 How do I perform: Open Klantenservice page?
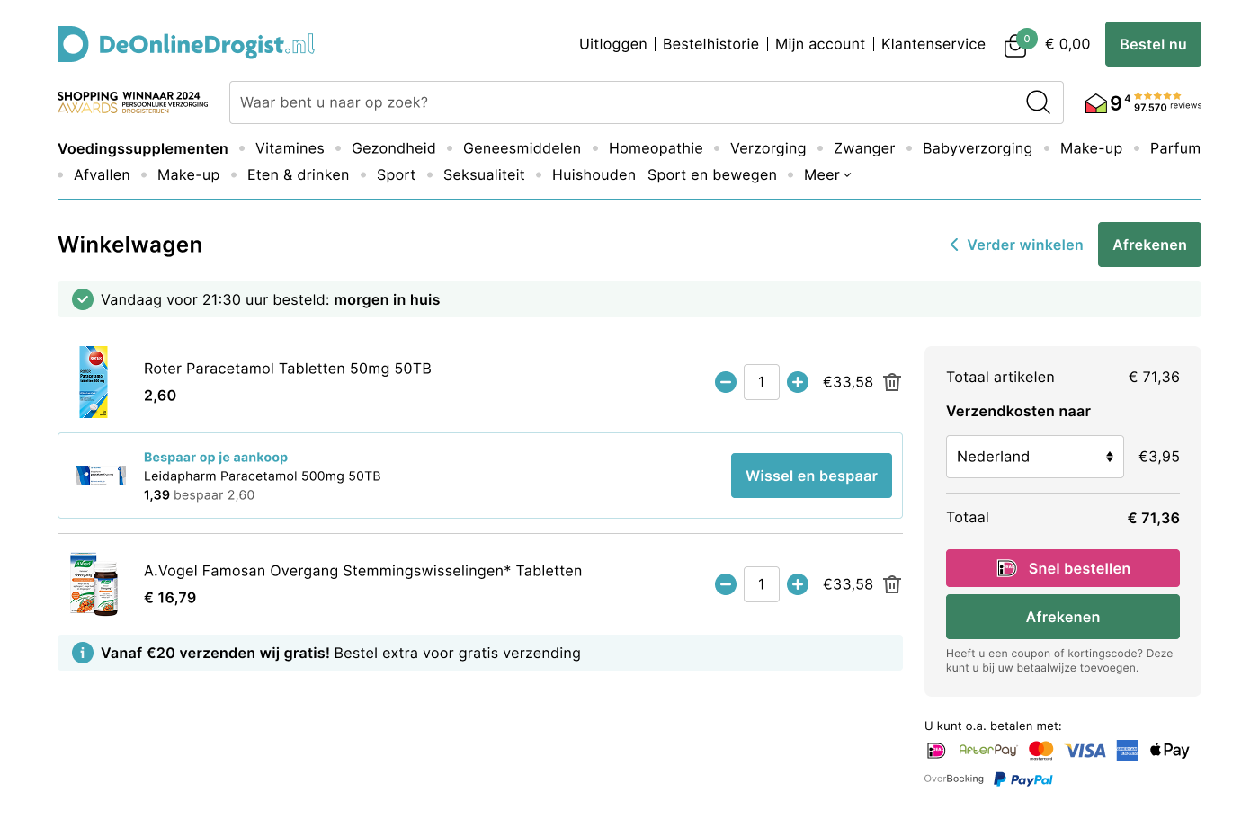pos(933,44)
